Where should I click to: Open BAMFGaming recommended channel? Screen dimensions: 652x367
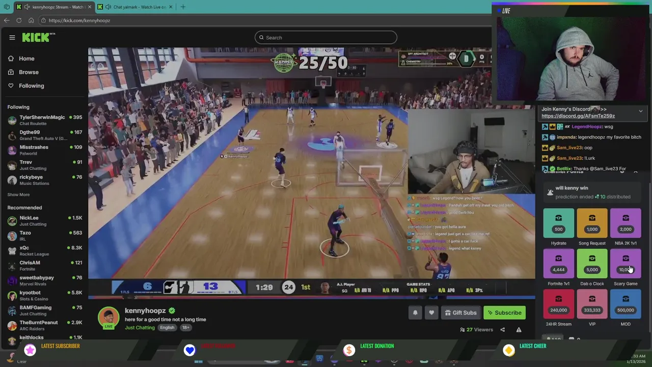[45, 310]
